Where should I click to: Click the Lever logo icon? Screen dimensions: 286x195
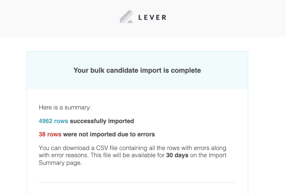coord(126,17)
